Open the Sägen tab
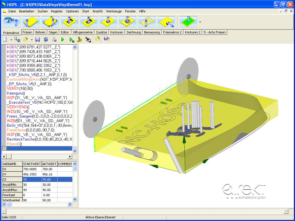The height and width of the screenshot is (221, 295). [x=53, y=32]
